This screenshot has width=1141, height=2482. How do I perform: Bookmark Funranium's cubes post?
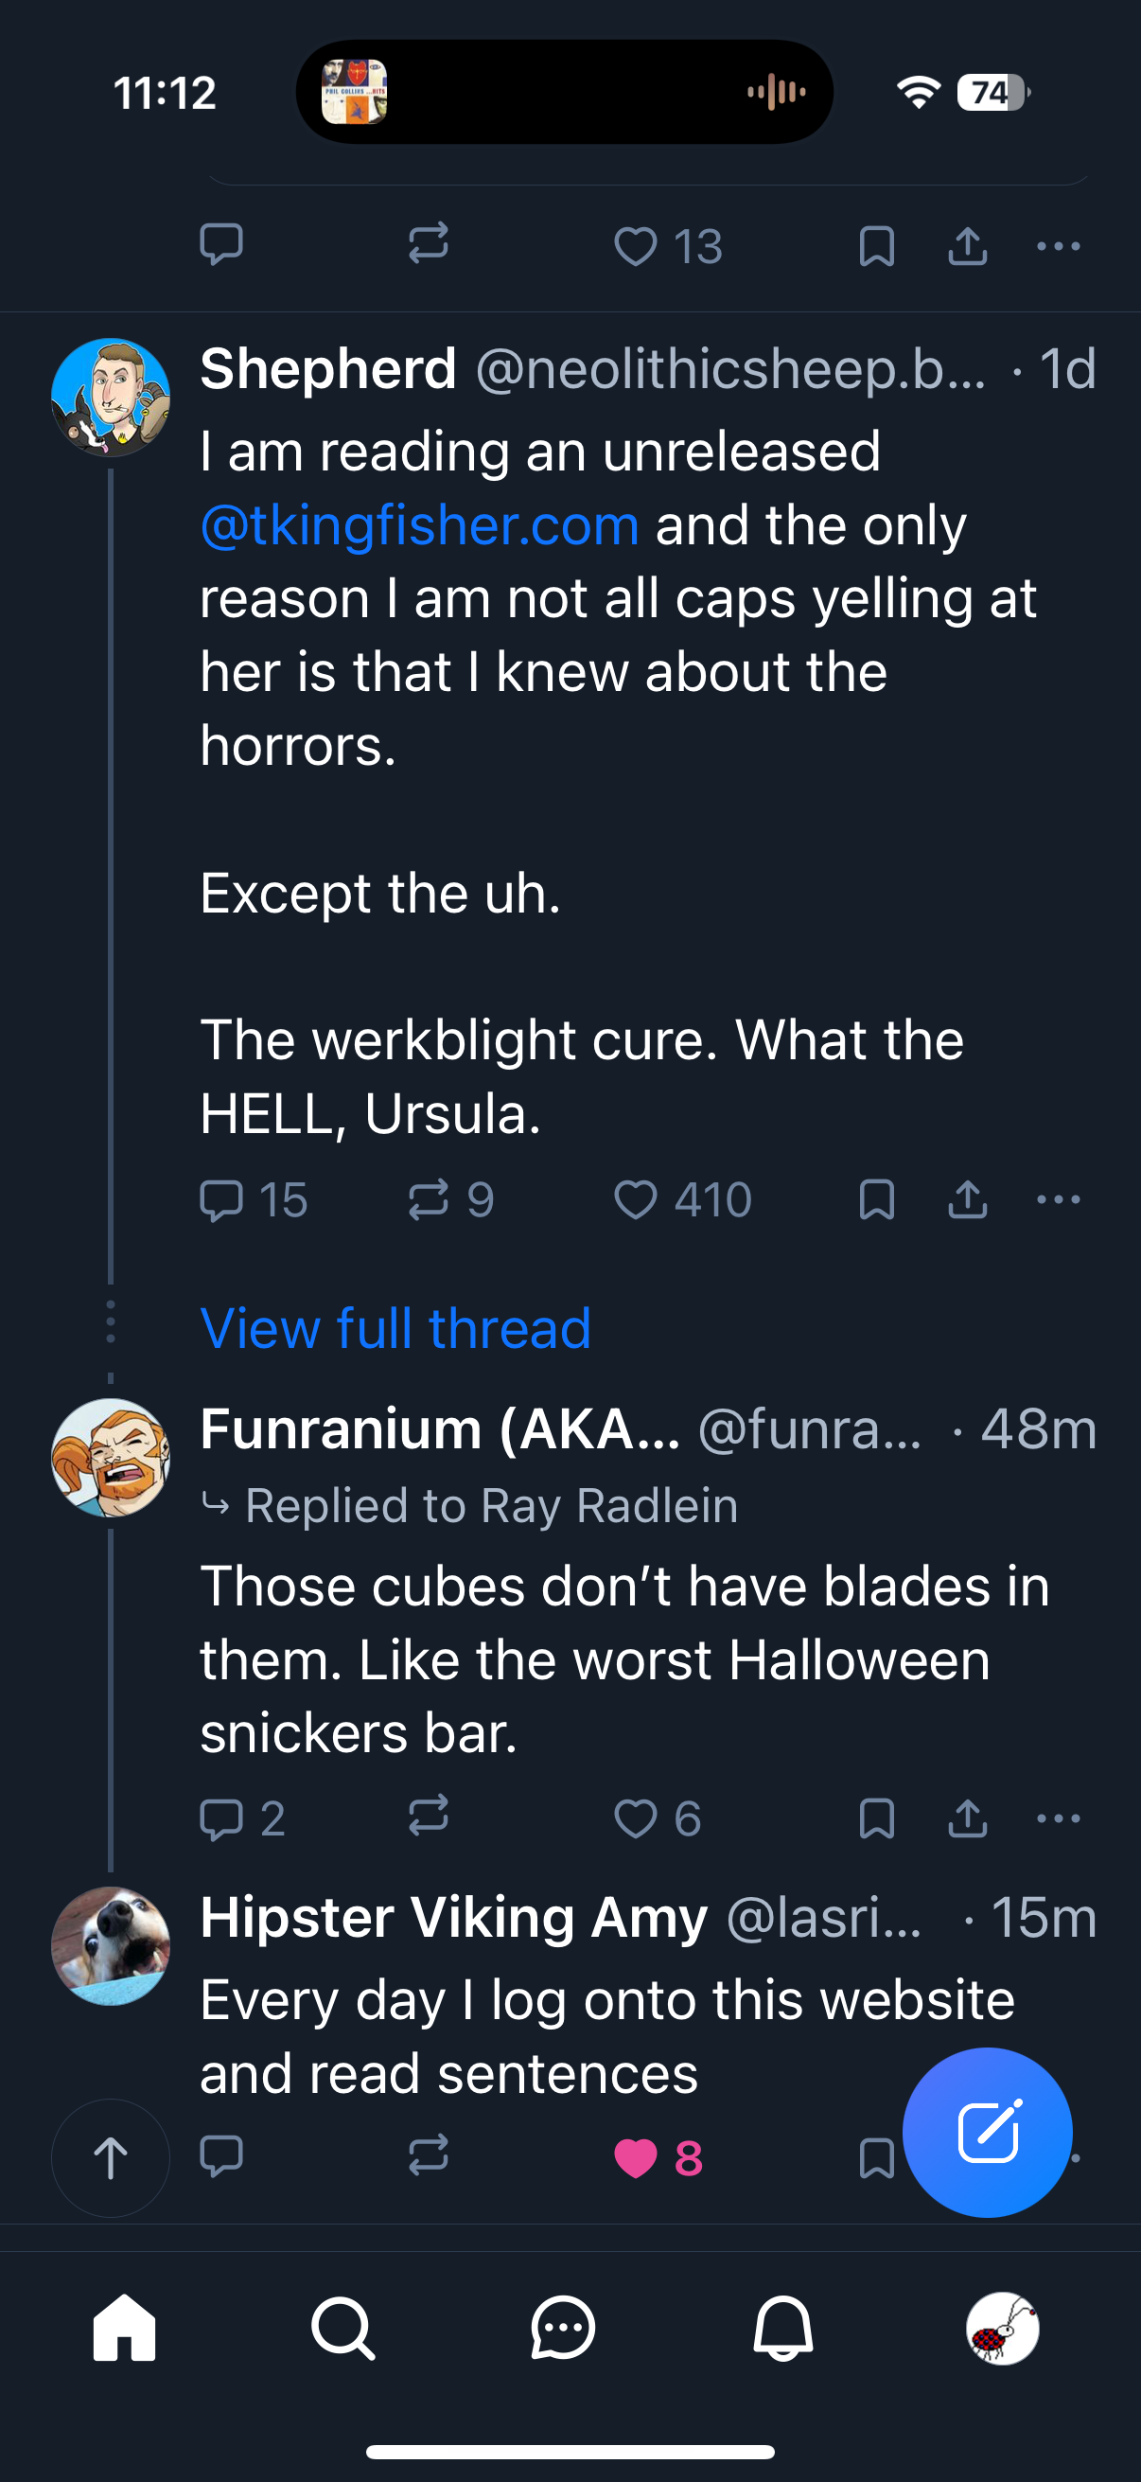point(876,1818)
